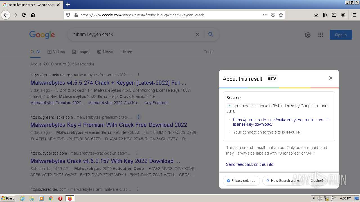The height and width of the screenshot is (202, 360).
Task: Open tracking protection shield icon
Action: click(68, 15)
